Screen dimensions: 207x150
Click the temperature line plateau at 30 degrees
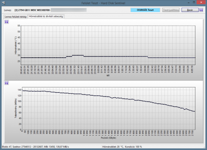[x=78, y=55]
